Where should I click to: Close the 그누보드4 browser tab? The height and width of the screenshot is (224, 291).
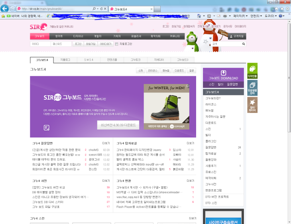[151, 9]
